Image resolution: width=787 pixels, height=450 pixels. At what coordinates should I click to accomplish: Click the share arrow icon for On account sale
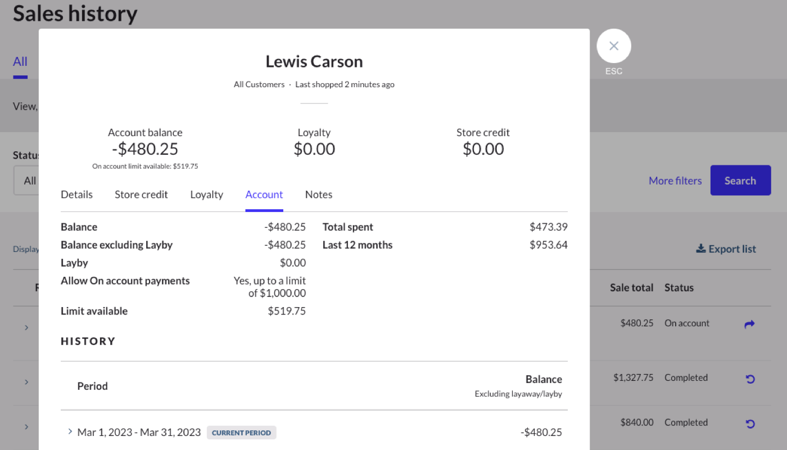click(x=749, y=324)
